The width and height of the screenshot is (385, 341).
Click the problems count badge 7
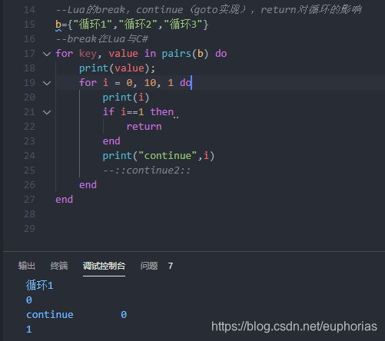point(171,266)
